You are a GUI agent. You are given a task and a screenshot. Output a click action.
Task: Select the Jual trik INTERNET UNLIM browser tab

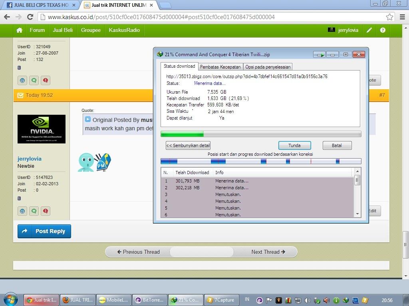tap(119, 5)
